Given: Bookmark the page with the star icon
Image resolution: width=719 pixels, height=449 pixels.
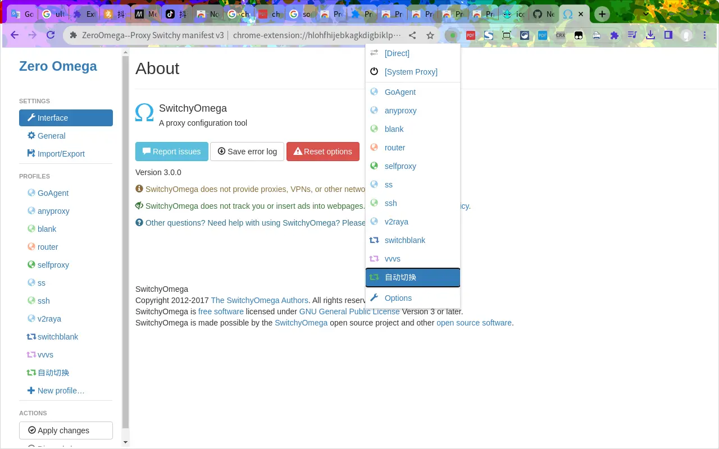Looking at the screenshot, I should point(430,35).
